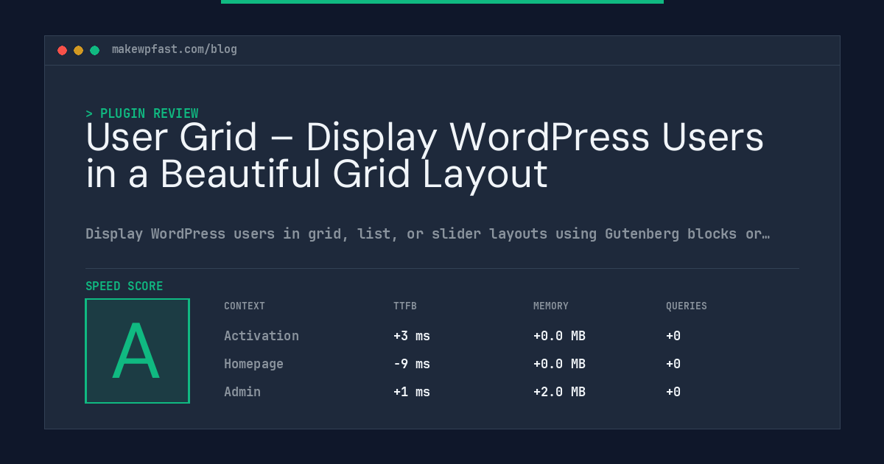Viewport: 884px width, 464px height.
Task: Click the Homepage memory value '+0.0 MB'
Action: (x=559, y=364)
